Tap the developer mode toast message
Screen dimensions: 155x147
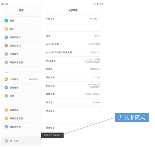coord(52,135)
